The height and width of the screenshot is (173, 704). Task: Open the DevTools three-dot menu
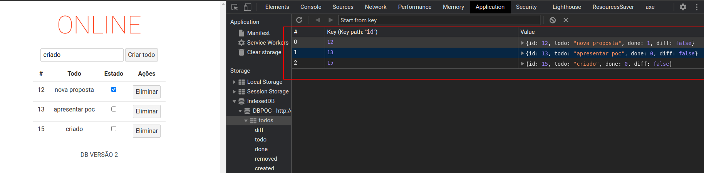point(696,7)
